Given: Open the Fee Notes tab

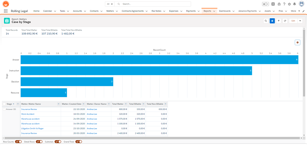Looking at the screenshot, I should [157, 11].
